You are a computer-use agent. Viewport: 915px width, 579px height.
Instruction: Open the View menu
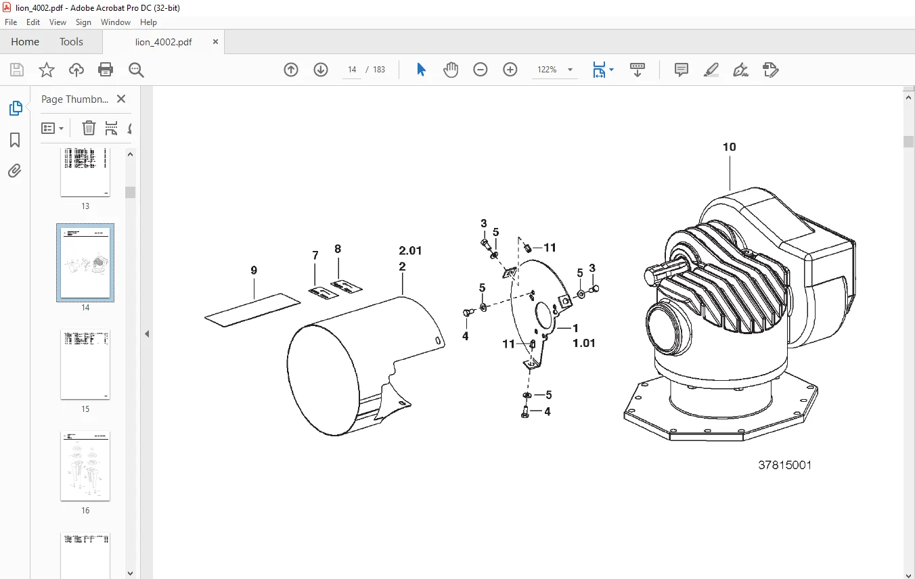coord(58,22)
